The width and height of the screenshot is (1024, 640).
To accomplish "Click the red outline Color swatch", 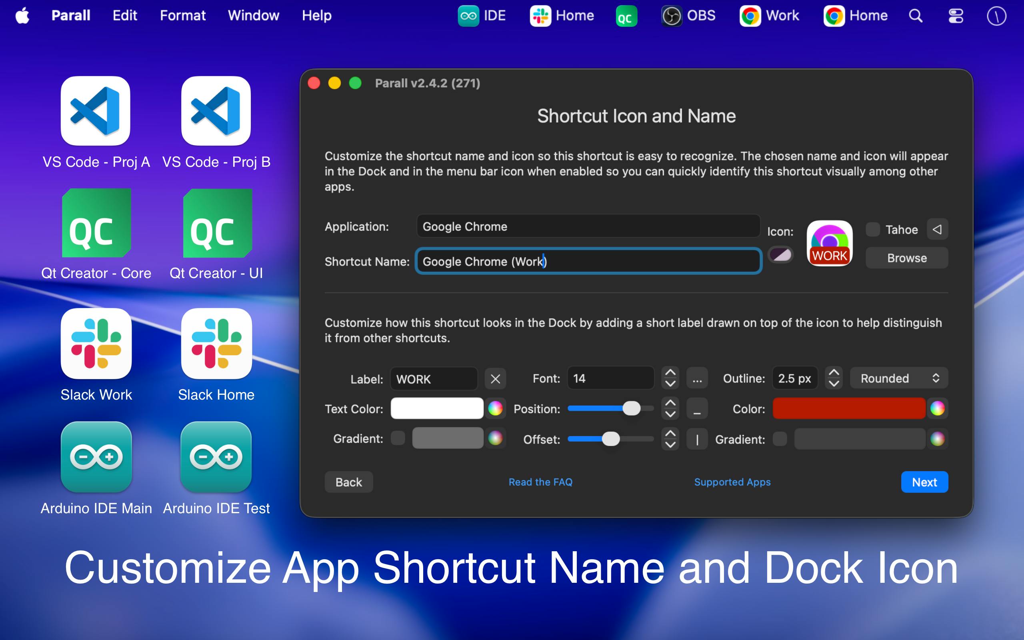I will (x=849, y=408).
